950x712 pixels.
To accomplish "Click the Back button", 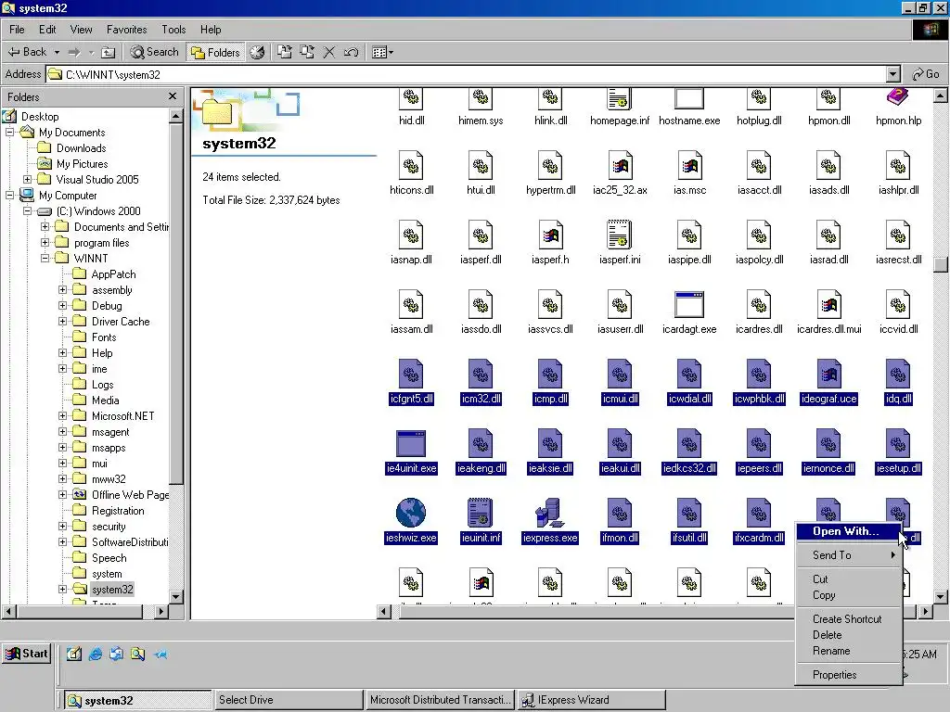I will click(x=27, y=52).
